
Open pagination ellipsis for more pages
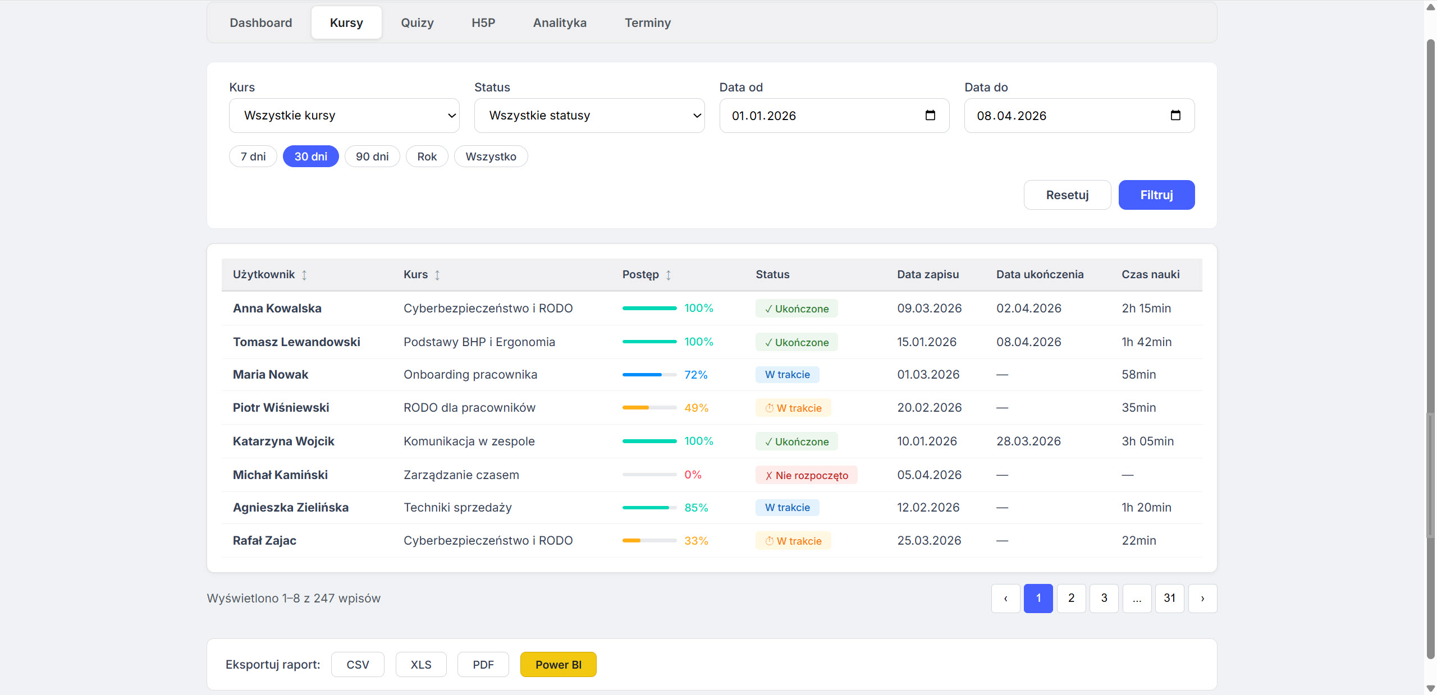click(x=1137, y=599)
